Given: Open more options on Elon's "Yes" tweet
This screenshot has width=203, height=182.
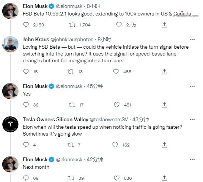Looking at the screenshot, I should point(192,86).
